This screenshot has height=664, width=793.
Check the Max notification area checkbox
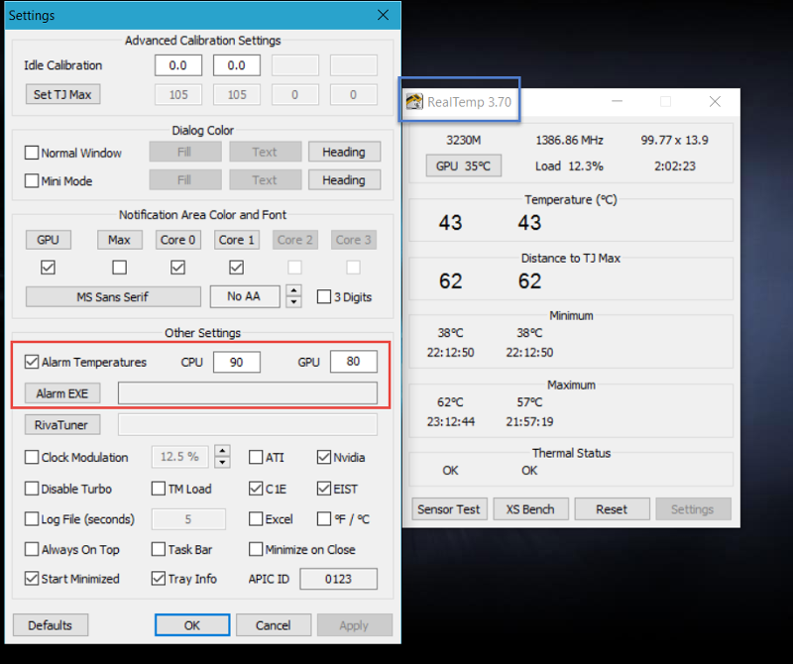pyautogui.click(x=119, y=267)
